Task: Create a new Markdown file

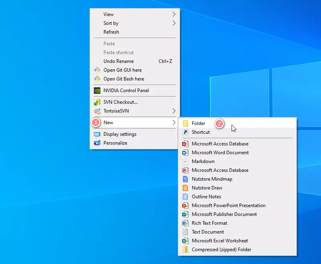Action: point(237,161)
